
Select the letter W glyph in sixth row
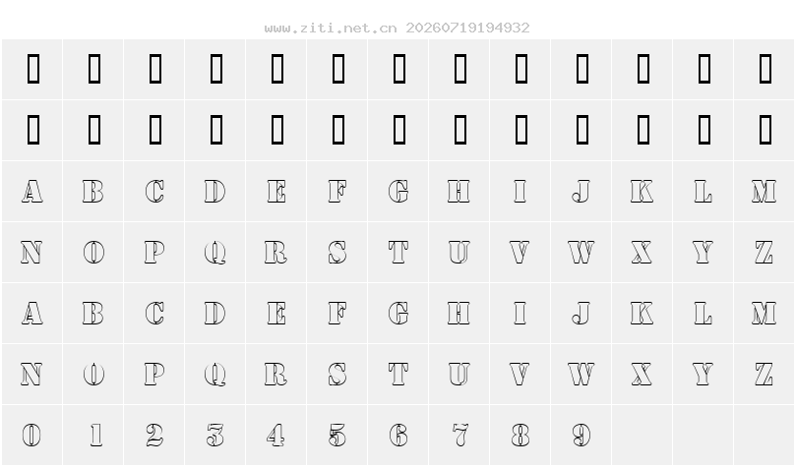tap(581, 374)
